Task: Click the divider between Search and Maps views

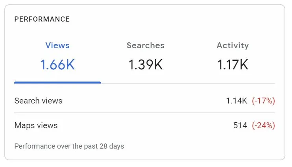Action: pyautogui.click(x=144, y=113)
